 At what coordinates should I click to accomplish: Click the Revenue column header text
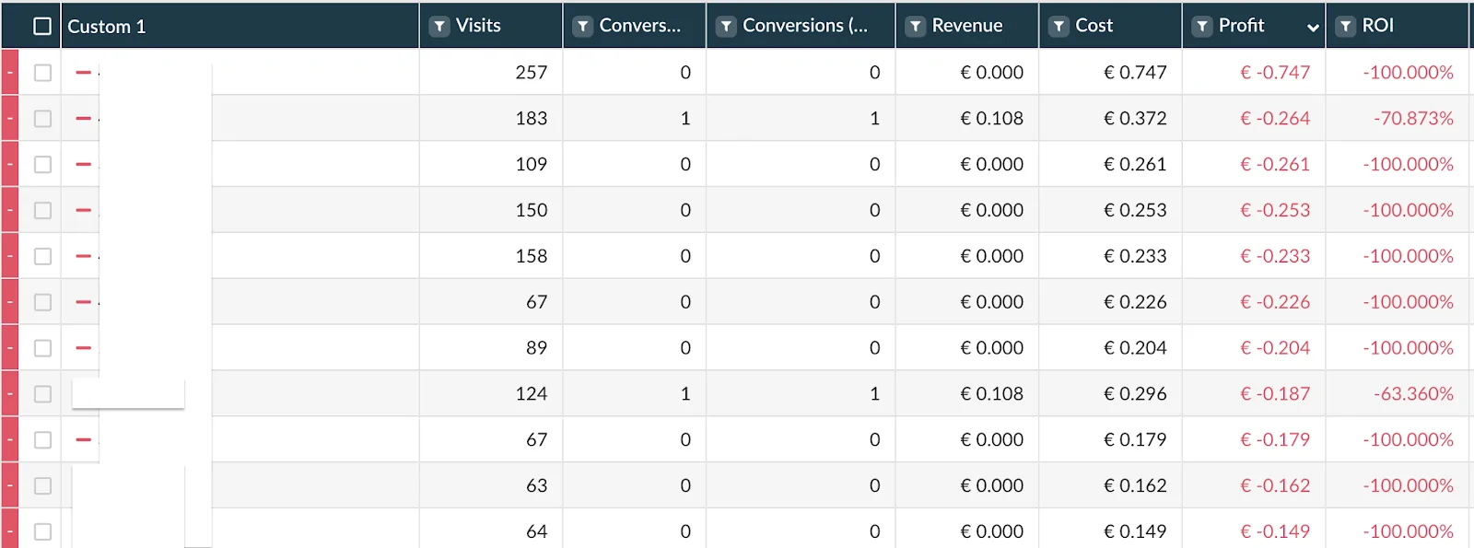pyautogui.click(x=966, y=26)
